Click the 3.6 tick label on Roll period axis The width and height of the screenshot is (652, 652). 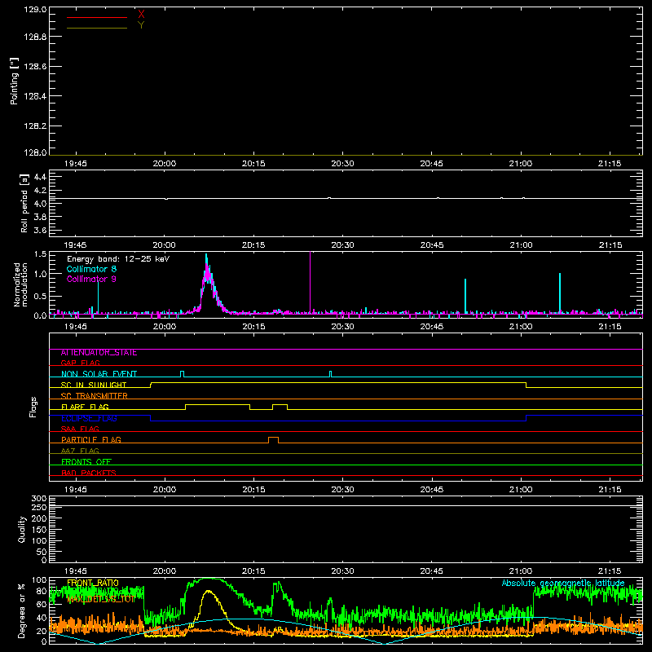40,230
